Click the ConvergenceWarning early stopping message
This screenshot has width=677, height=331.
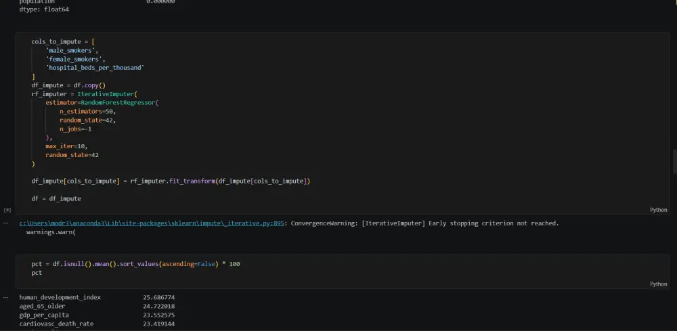click(425, 223)
